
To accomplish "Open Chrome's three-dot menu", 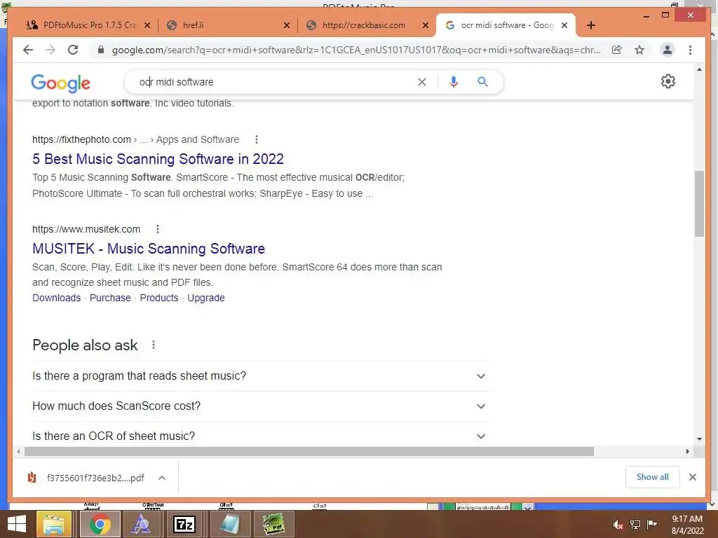I will (690, 50).
